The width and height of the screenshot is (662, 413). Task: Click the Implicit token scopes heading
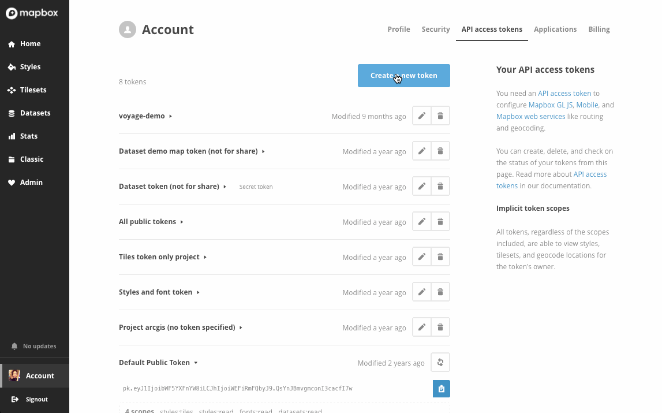coord(533,209)
